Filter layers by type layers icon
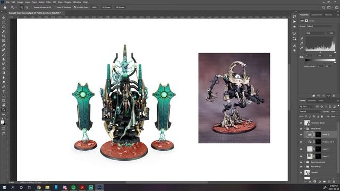Viewport: 340px width, 191px height. pos(326,107)
